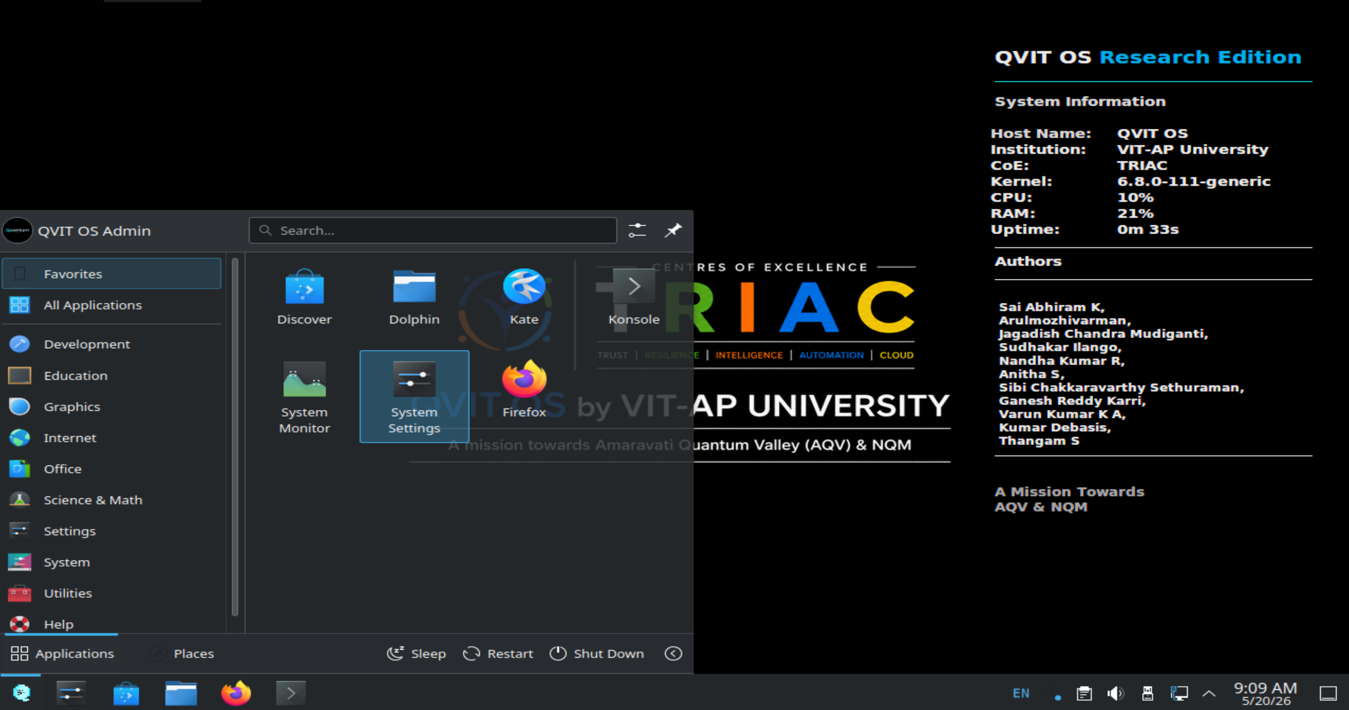Open System category
This screenshot has height=710, width=1349.
click(112, 562)
